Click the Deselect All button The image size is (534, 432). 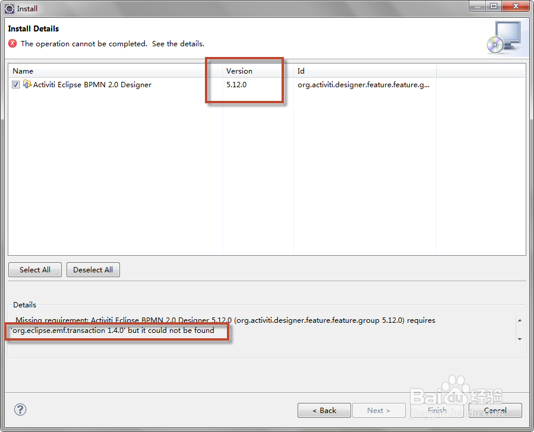(x=93, y=269)
